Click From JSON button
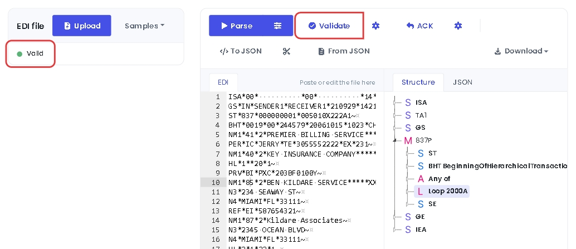576x249 pixels. pyautogui.click(x=344, y=51)
